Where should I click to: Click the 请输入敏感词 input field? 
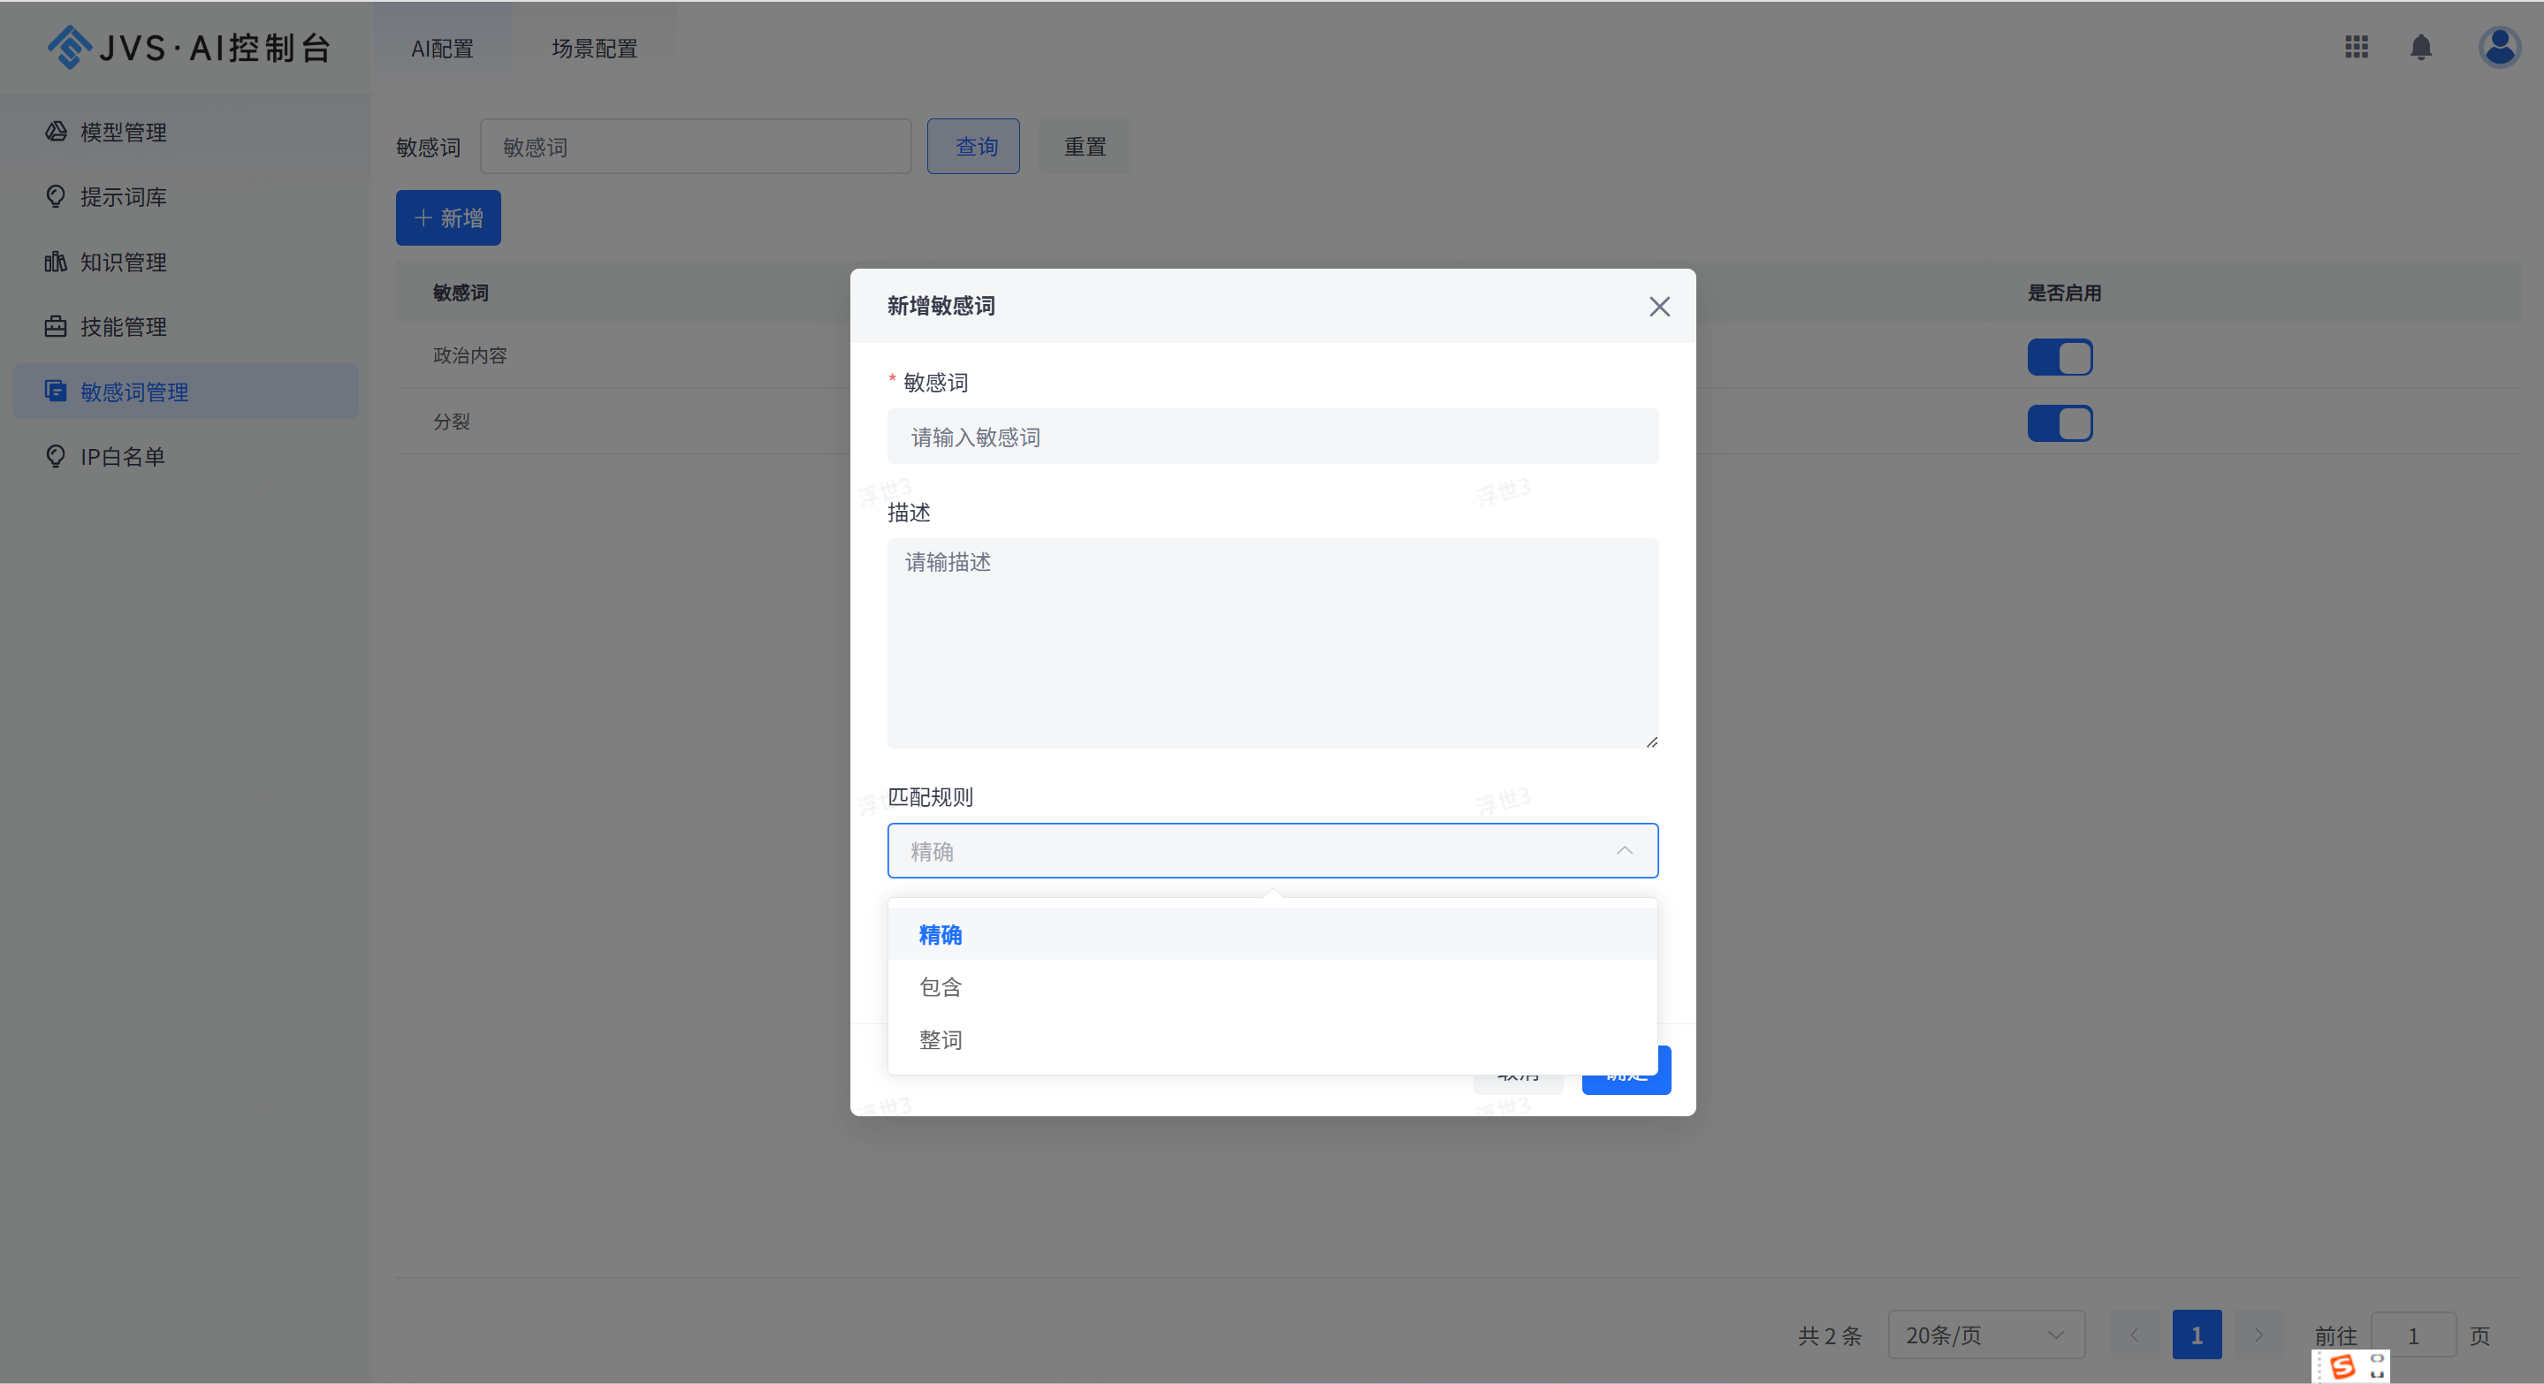1272,437
